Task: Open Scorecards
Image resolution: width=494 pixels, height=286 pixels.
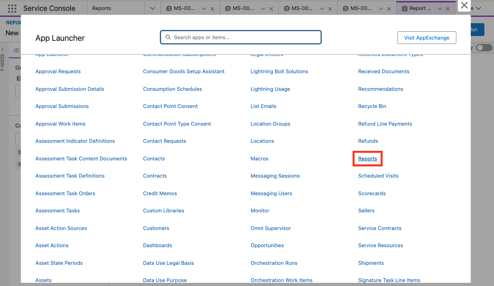Action: tap(372, 194)
